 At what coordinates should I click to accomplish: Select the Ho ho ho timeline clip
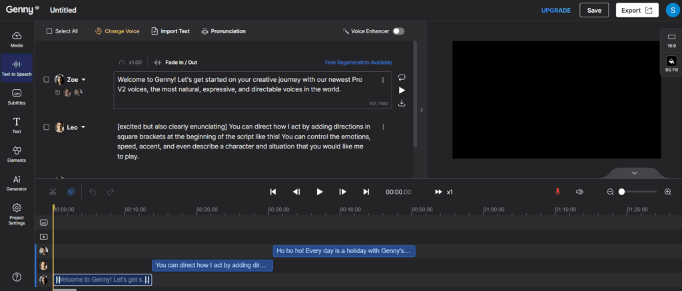pyautogui.click(x=344, y=251)
